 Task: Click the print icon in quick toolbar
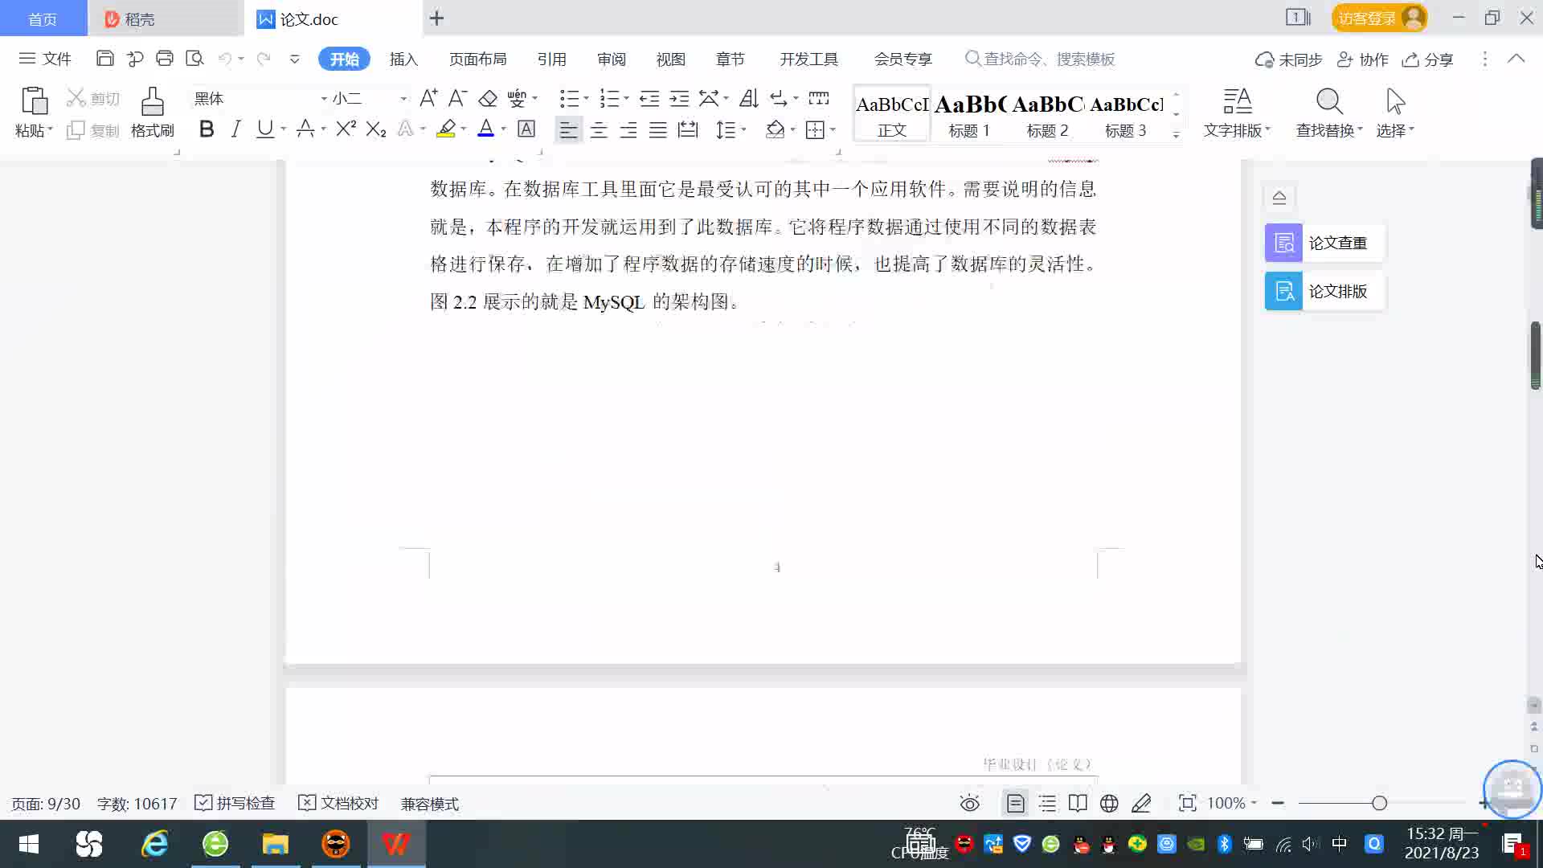(x=165, y=59)
